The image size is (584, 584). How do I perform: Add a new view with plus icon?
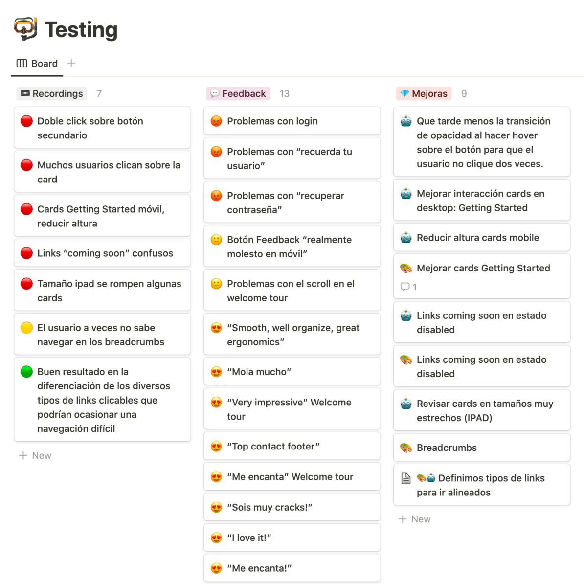coord(71,63)
